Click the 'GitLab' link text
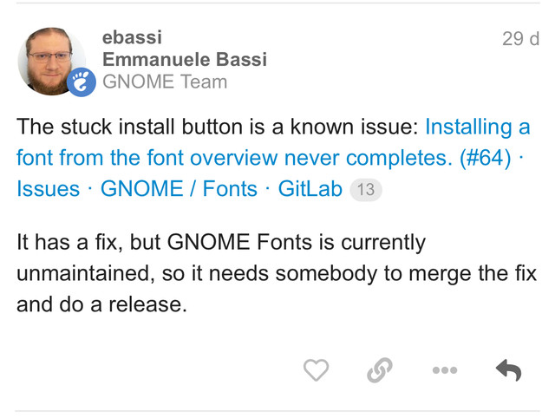The width and height of the screenshot is (555, 418). coord(310,188)
